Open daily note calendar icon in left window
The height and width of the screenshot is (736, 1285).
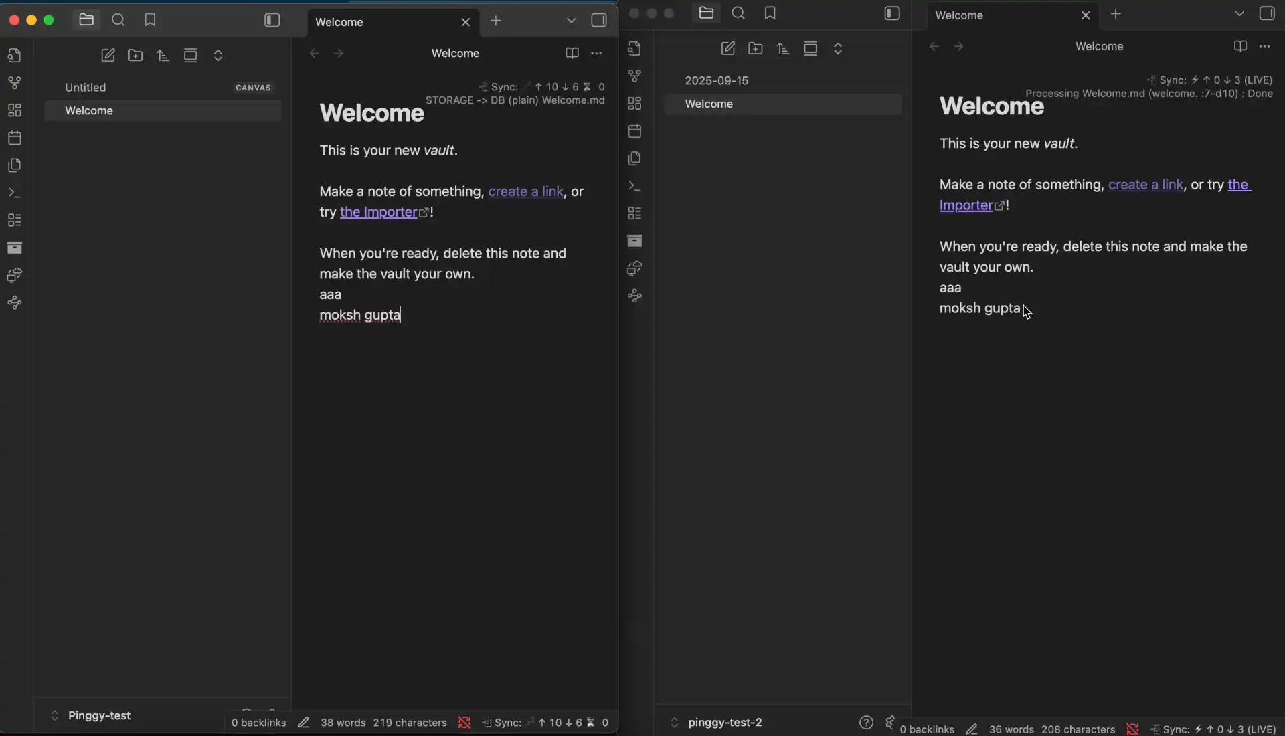[15, 138]
